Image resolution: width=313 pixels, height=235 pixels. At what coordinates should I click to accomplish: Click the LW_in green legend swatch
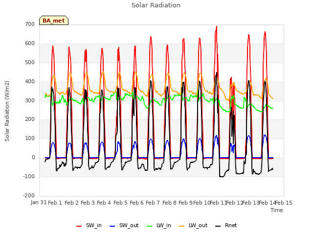[150, 226]
